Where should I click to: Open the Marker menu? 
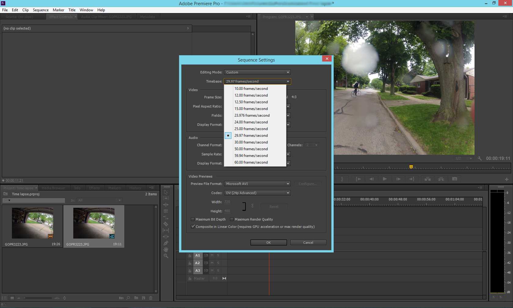(x=58, y=10)
